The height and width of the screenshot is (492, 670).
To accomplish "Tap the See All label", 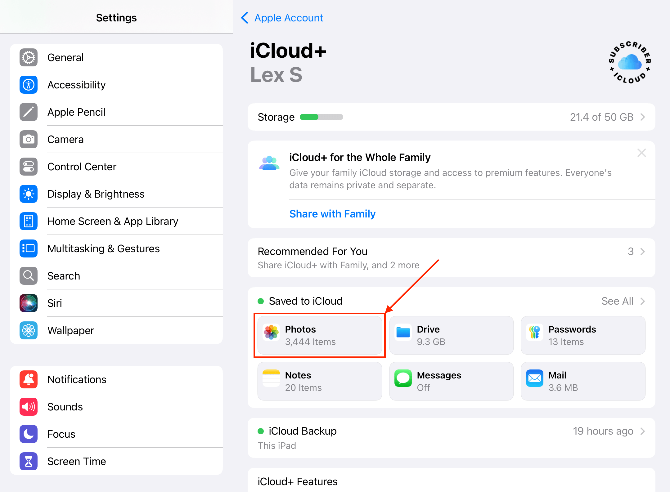I will tap(617, 301).
